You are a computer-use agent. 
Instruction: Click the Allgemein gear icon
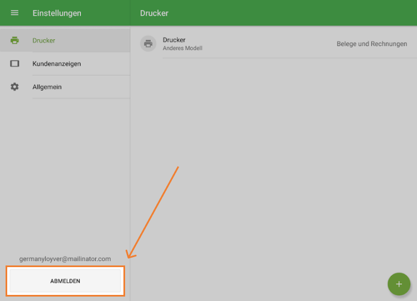tap(14, 87)
